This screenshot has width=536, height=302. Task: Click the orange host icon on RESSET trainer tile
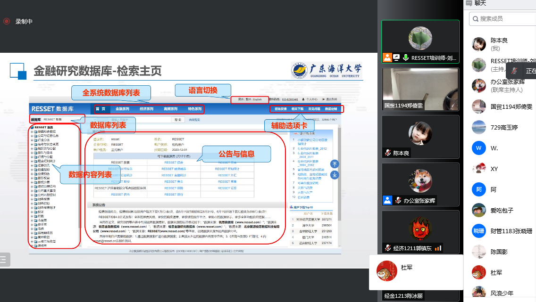click(387, 58)
